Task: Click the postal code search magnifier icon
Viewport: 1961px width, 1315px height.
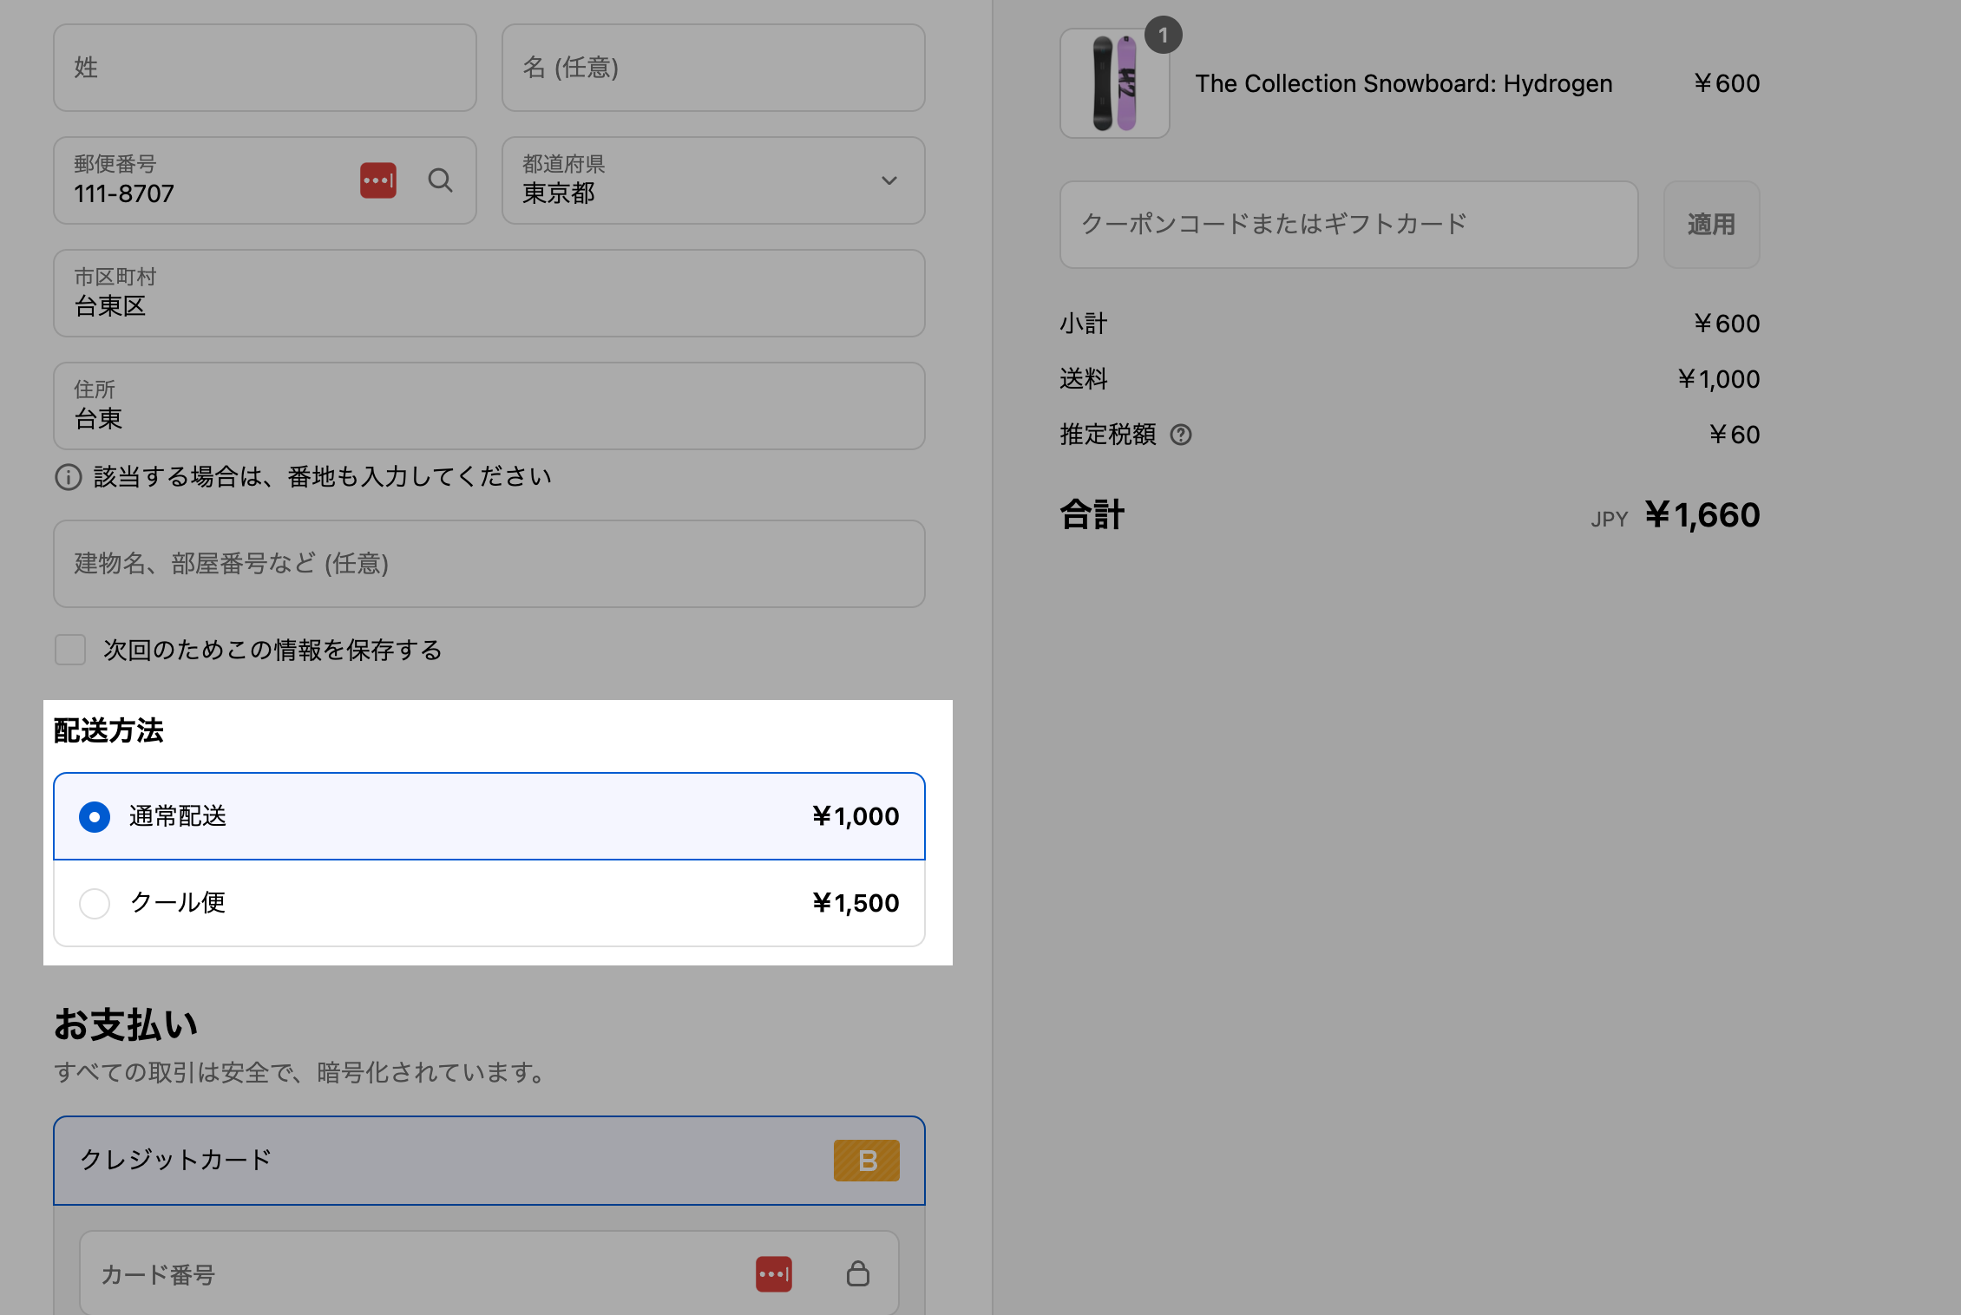Action: point(440,180)
